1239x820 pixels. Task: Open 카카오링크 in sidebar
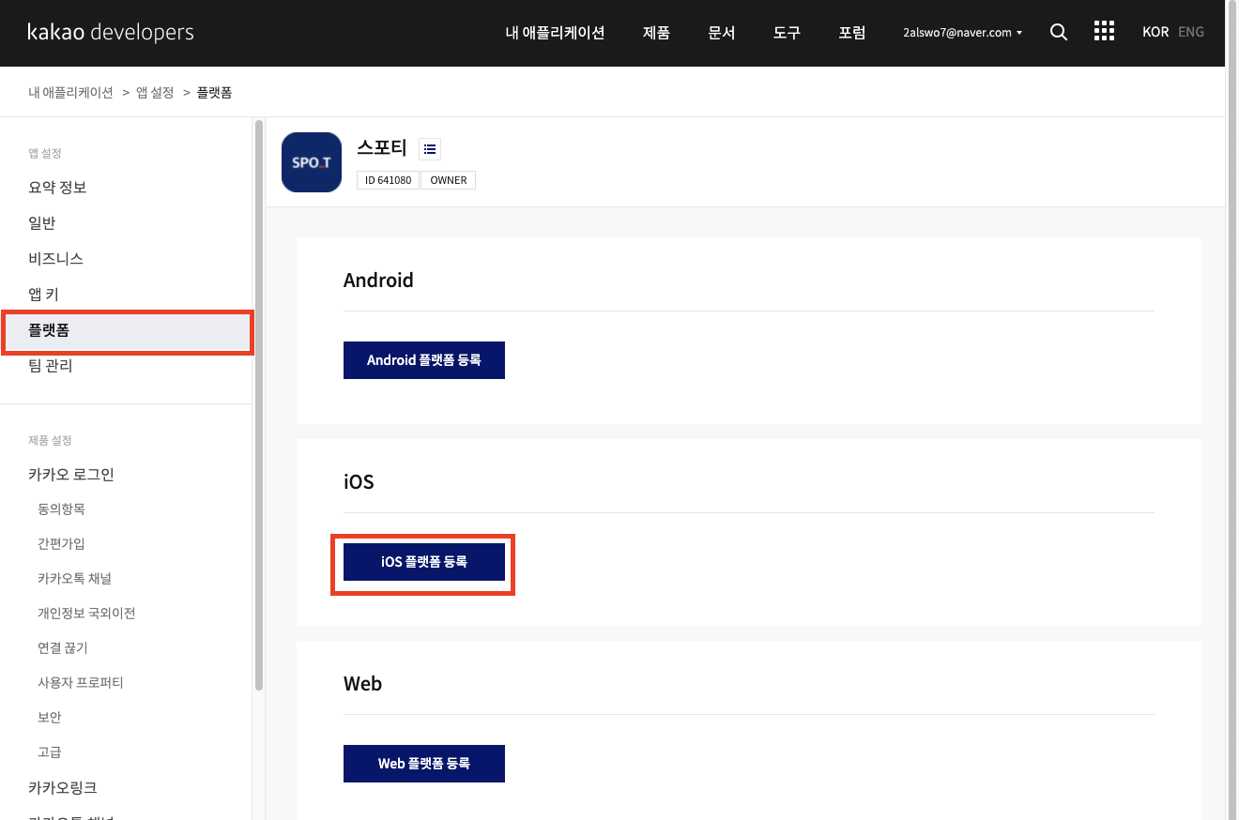coord(63,788)
